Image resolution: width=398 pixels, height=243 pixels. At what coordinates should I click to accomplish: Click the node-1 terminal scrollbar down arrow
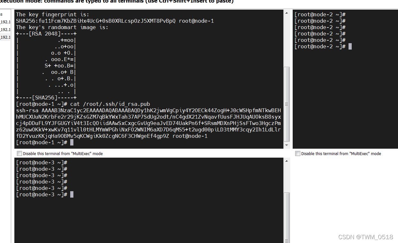(287, 146)
